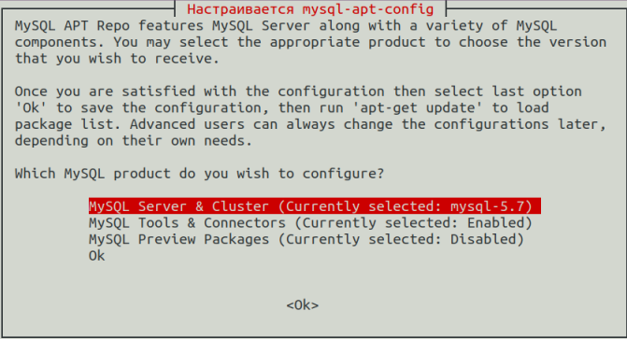The width and height of the screenshot is (627, 339).
Task: Click the Enabled status of Tools & Connectors
Action: [495, 222]
